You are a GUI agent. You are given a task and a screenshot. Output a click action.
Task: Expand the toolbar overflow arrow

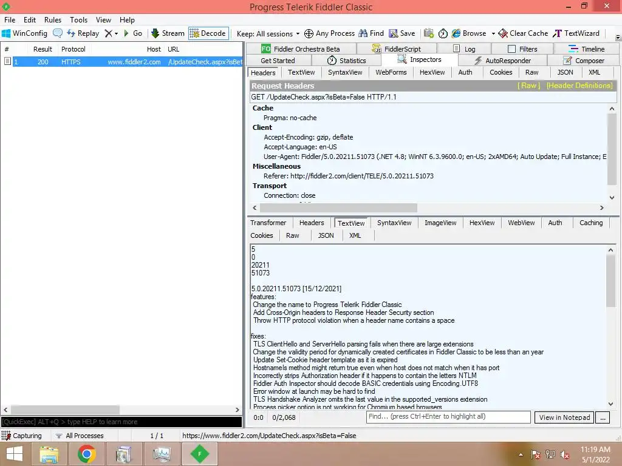tap(618, 37)
